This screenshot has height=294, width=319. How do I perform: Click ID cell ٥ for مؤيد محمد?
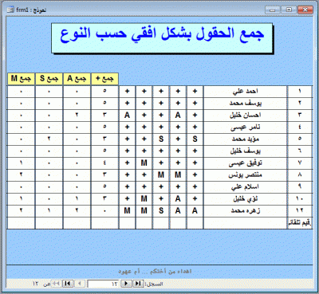(300, 139)
